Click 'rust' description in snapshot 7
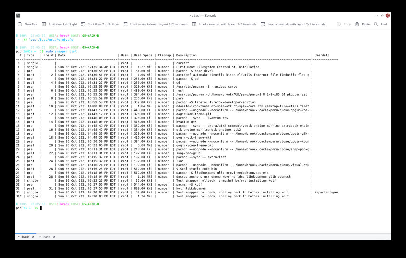This screenshot has height=258, width=406. tap(180, 90)
